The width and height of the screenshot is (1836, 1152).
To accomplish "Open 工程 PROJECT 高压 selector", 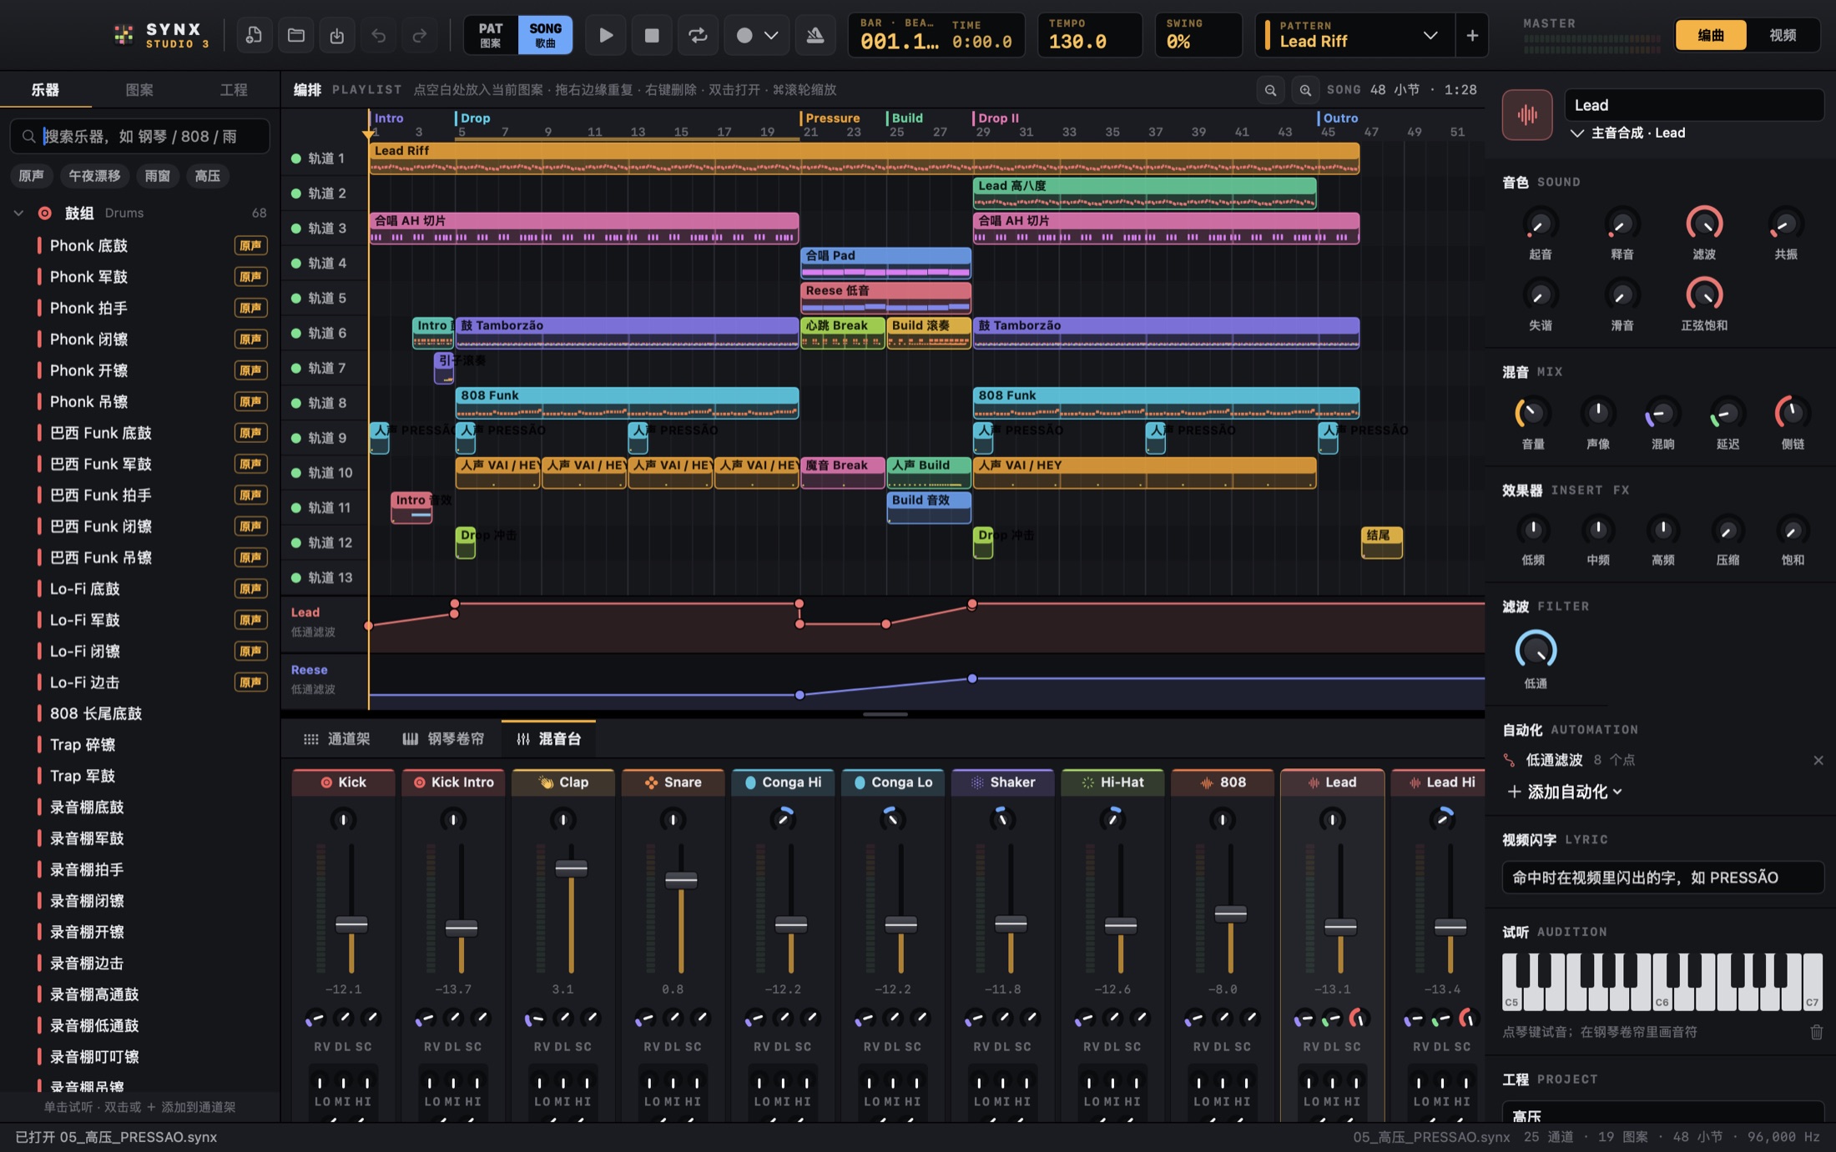I will click(1662, 1112).
